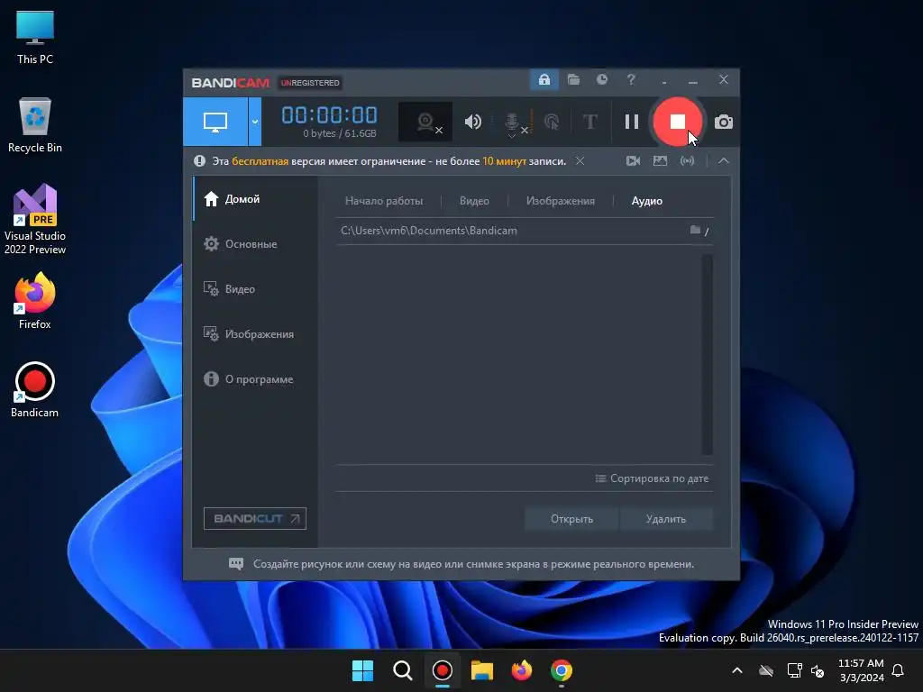Screen dimensions: 923x692
Task: Open the Домой sidebar section
Action: 255,199
